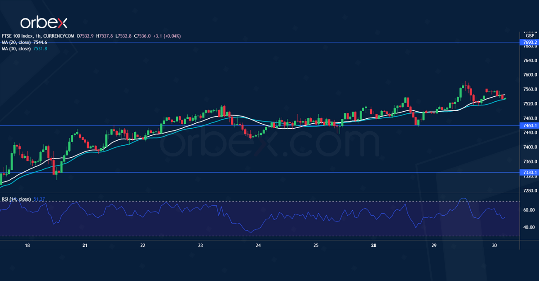This screenshot has height=281, width=539.
Task: Click the 7520.0 price axis label
Action: (530, 104)
